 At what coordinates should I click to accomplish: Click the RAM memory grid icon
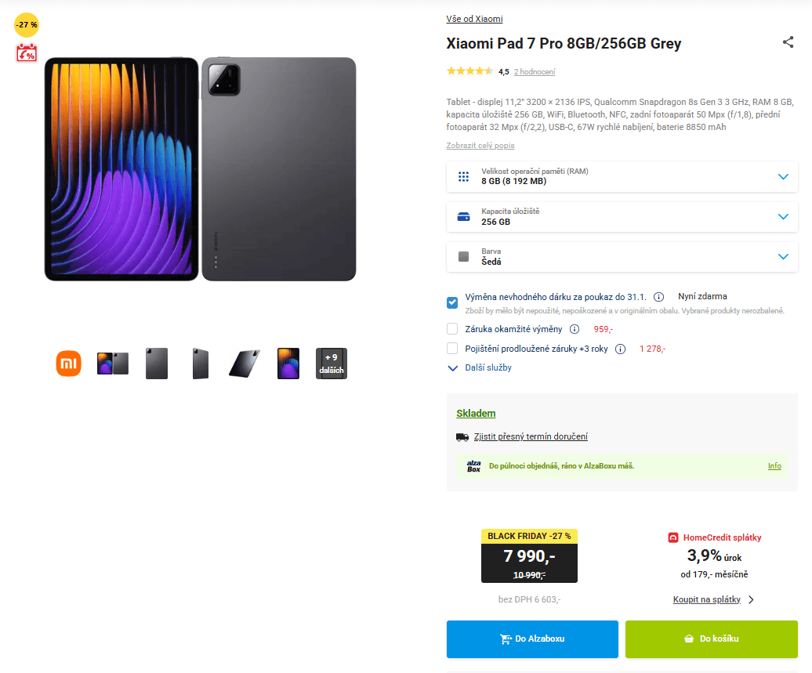click(462, 176)
